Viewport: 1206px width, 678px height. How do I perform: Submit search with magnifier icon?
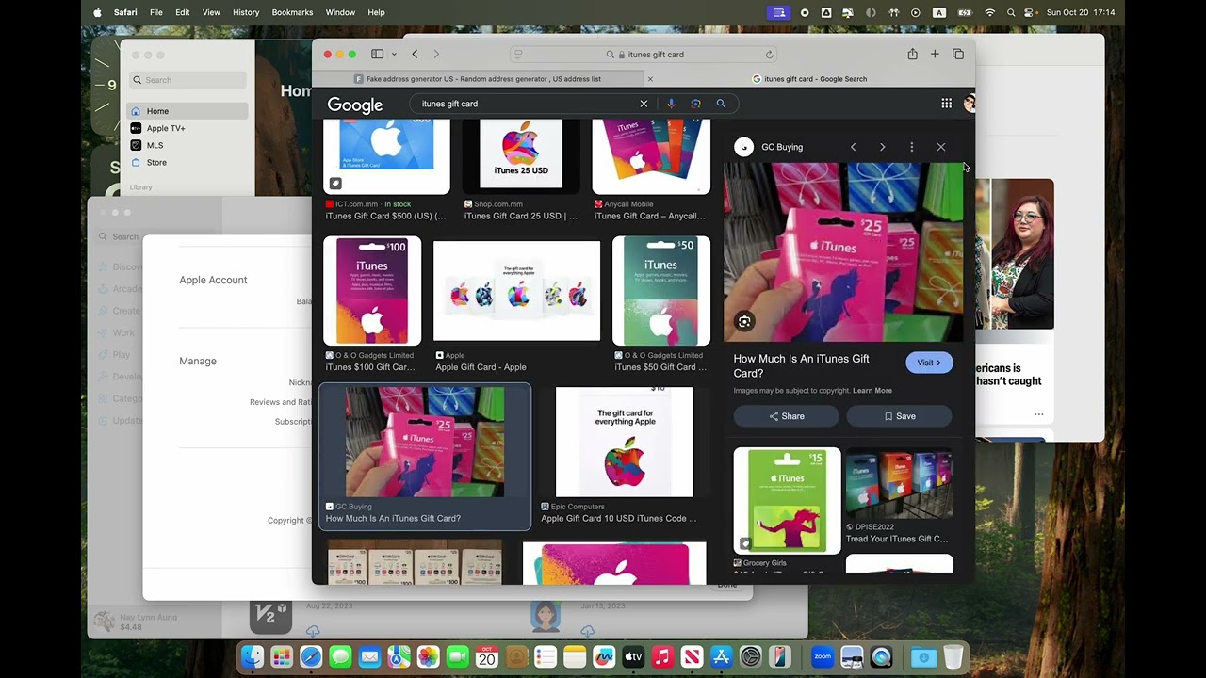click(721, 104)
